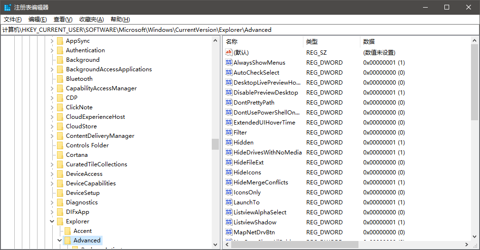Click the HideIcons value icon
This screenshot has width=480, height=250.
229,172
